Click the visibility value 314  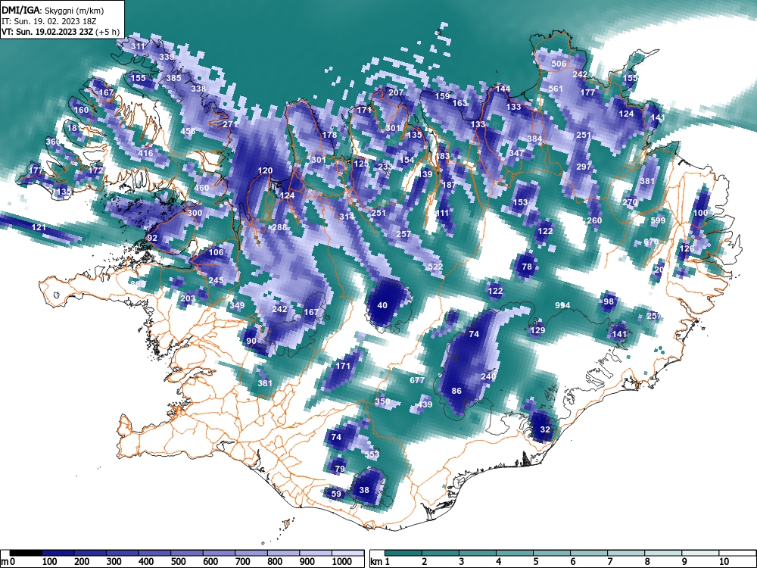(x=347, y=217)
